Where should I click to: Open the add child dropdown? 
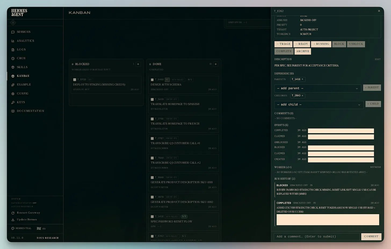click(x=319, y=105)
